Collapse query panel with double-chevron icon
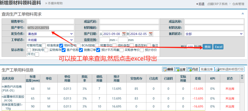248x111 pixels. [x=243, y=14]
